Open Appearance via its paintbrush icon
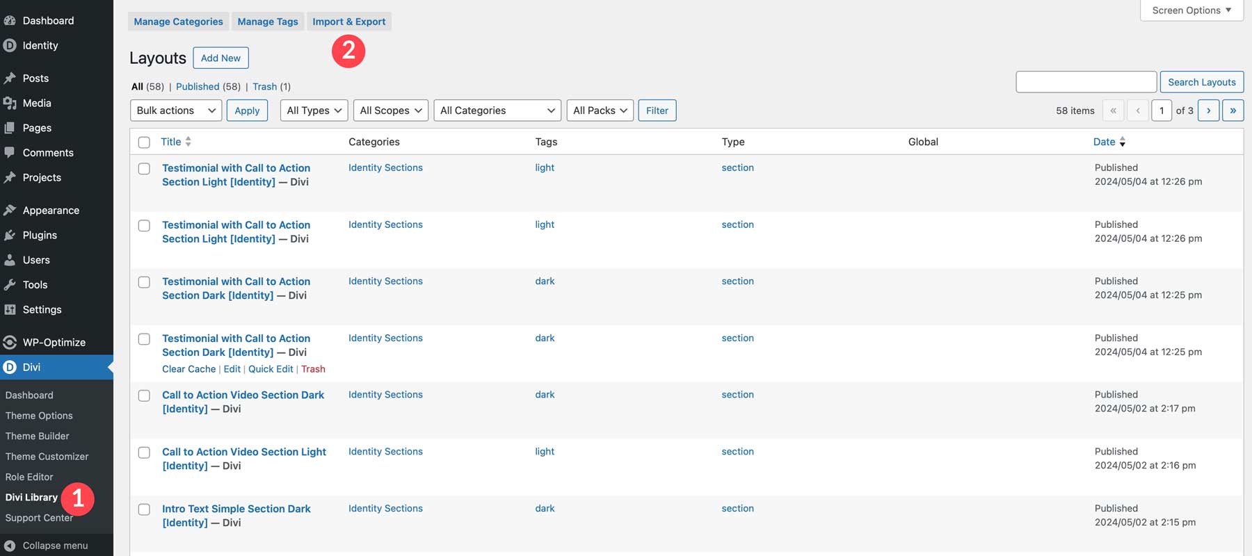This screenshot has height=556, width=1252. 10,210
